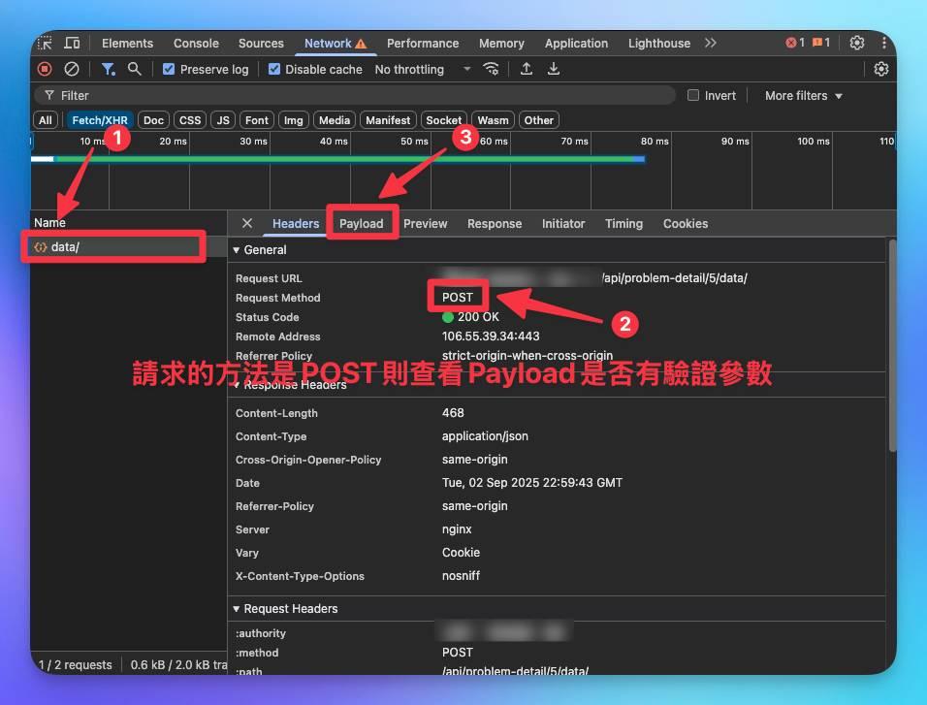Select the Font type filter
This screenshot has height=705, width=927.
coord(257,120)
